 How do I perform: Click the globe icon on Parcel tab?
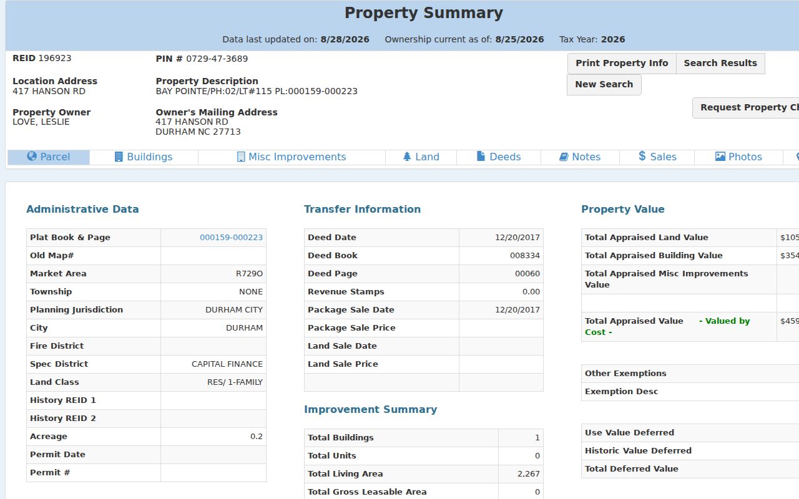[x=32, y=157]
